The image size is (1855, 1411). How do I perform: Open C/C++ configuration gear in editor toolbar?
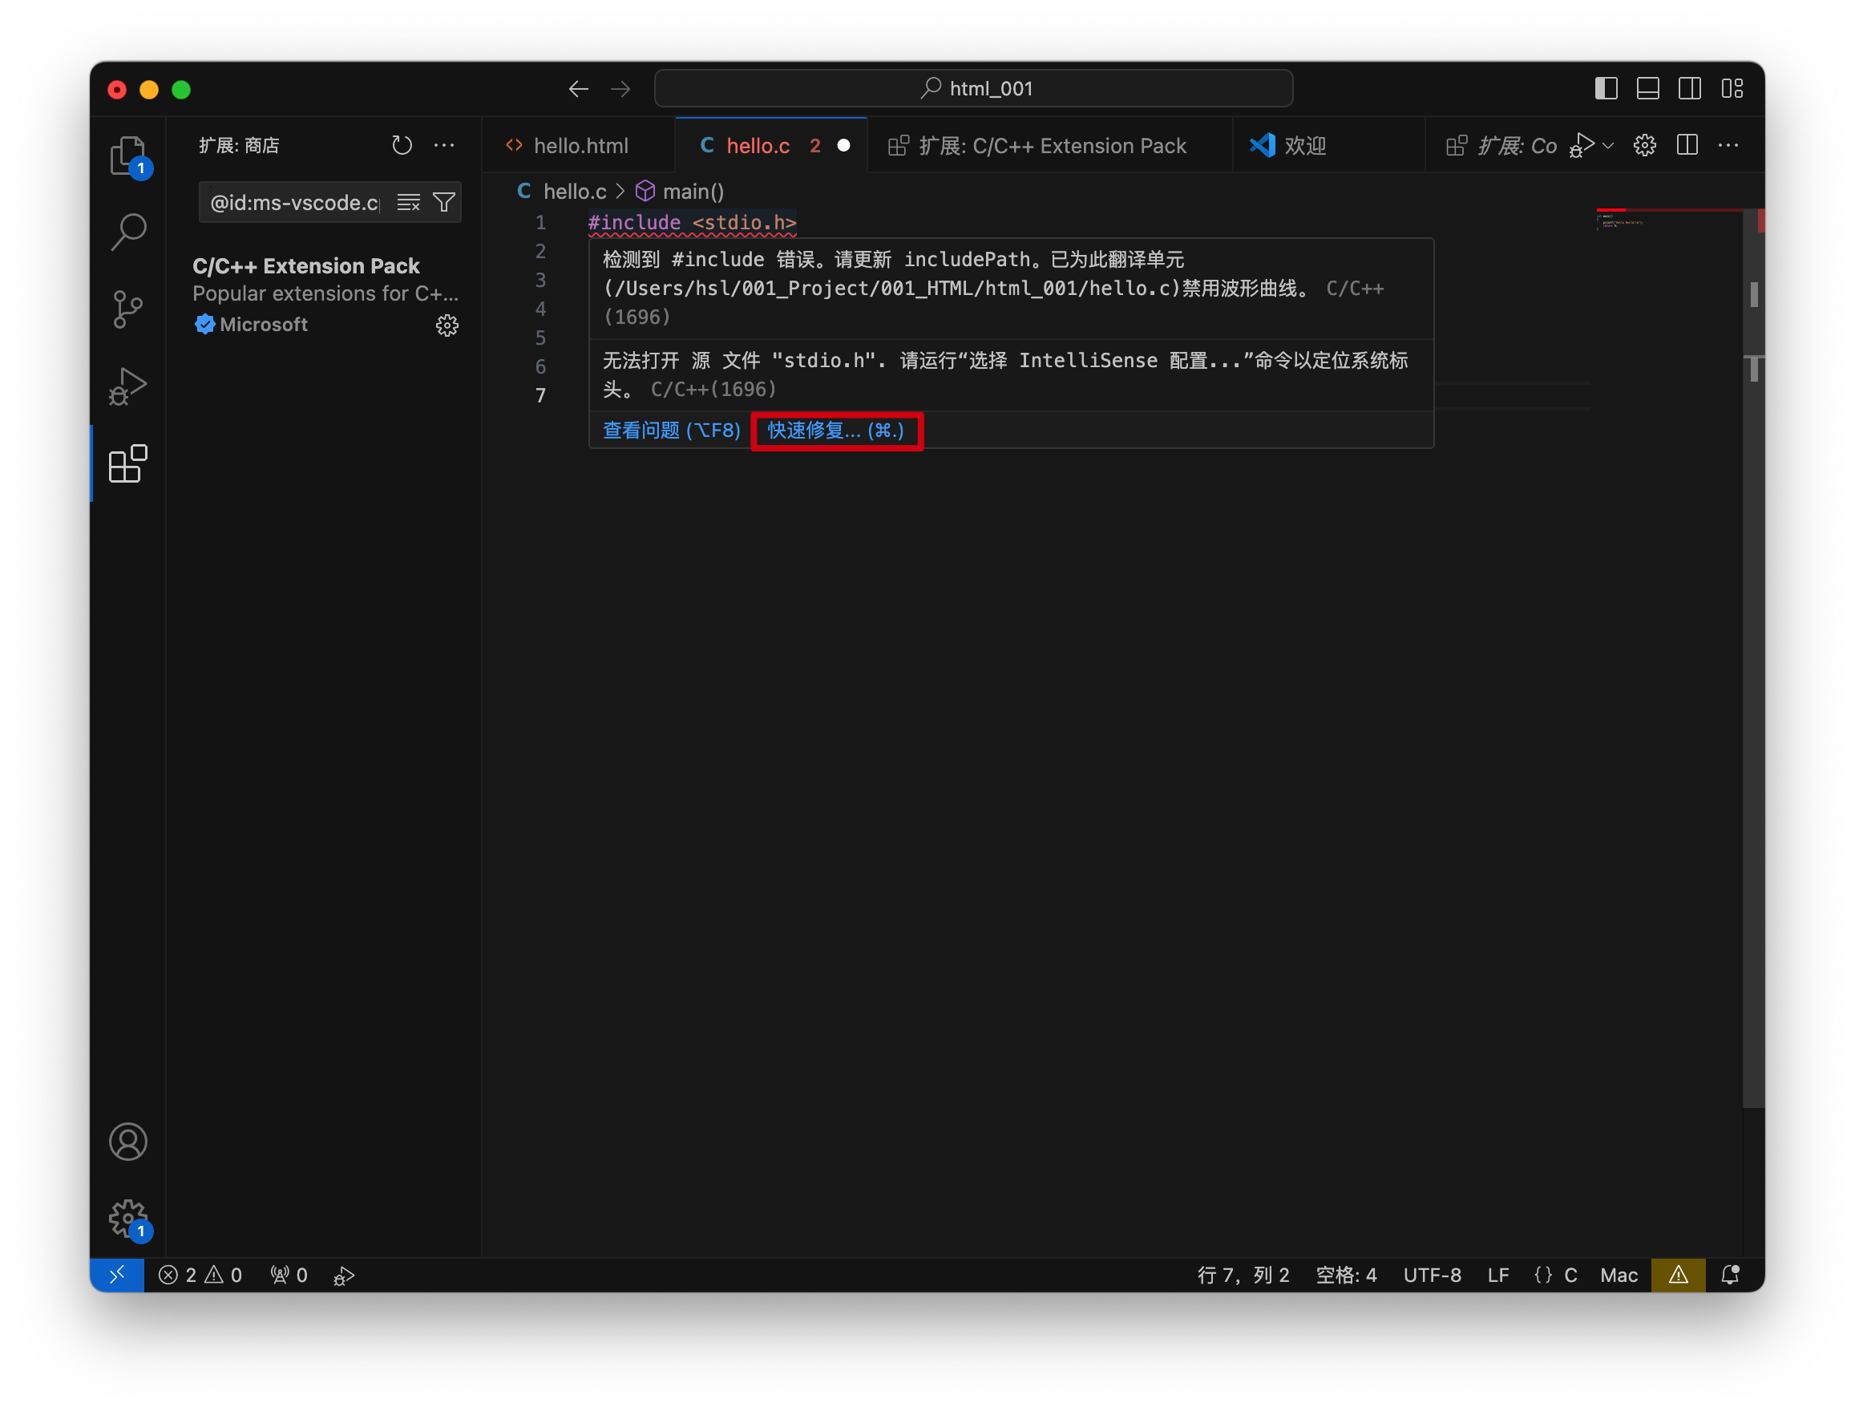(1644, 145)
